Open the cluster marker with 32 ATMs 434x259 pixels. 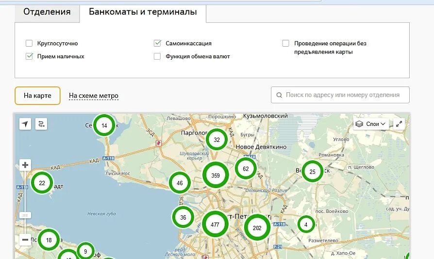(x=217, y=139)
